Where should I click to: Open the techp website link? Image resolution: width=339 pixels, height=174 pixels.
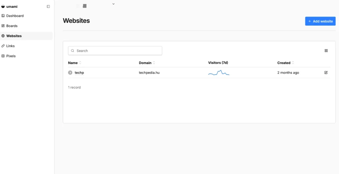(x=79, y=73)
